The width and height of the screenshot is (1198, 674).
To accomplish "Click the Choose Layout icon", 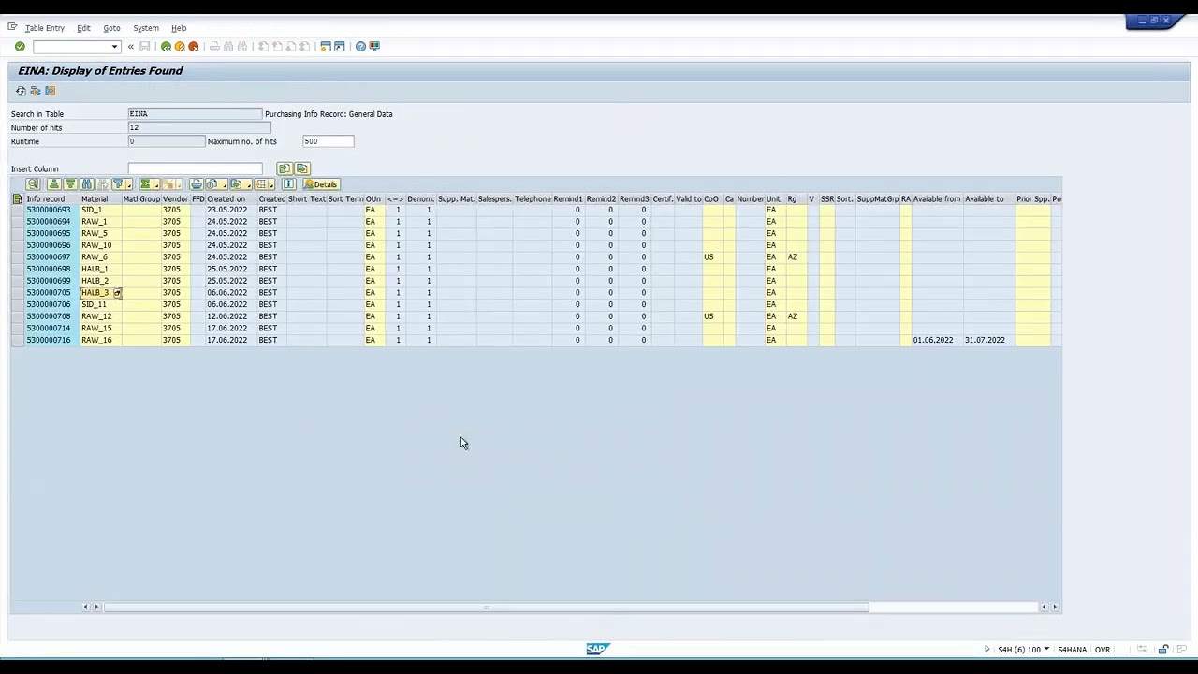I will [260, 184].
